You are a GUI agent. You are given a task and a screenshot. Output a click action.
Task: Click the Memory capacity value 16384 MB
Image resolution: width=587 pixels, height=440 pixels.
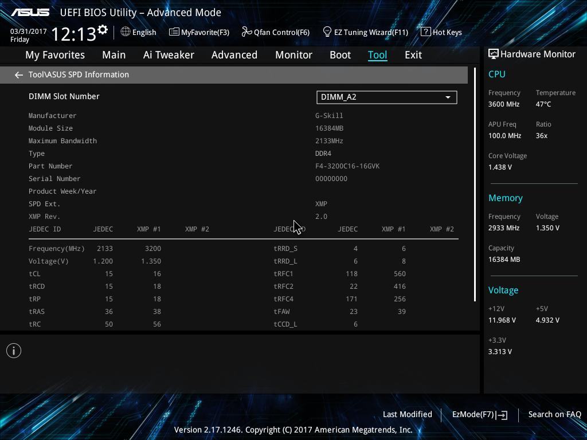pos(504,260)
